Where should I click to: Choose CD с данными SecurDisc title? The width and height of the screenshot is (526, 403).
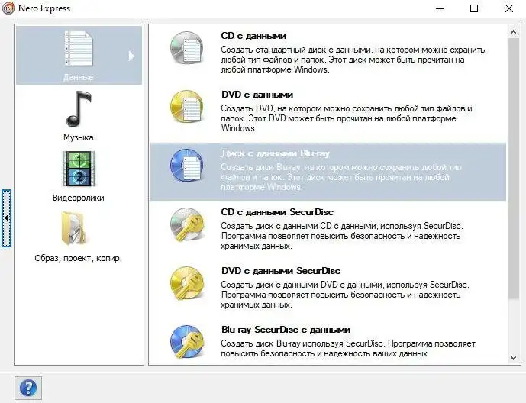pyautogui.click(x=277, y=212)
